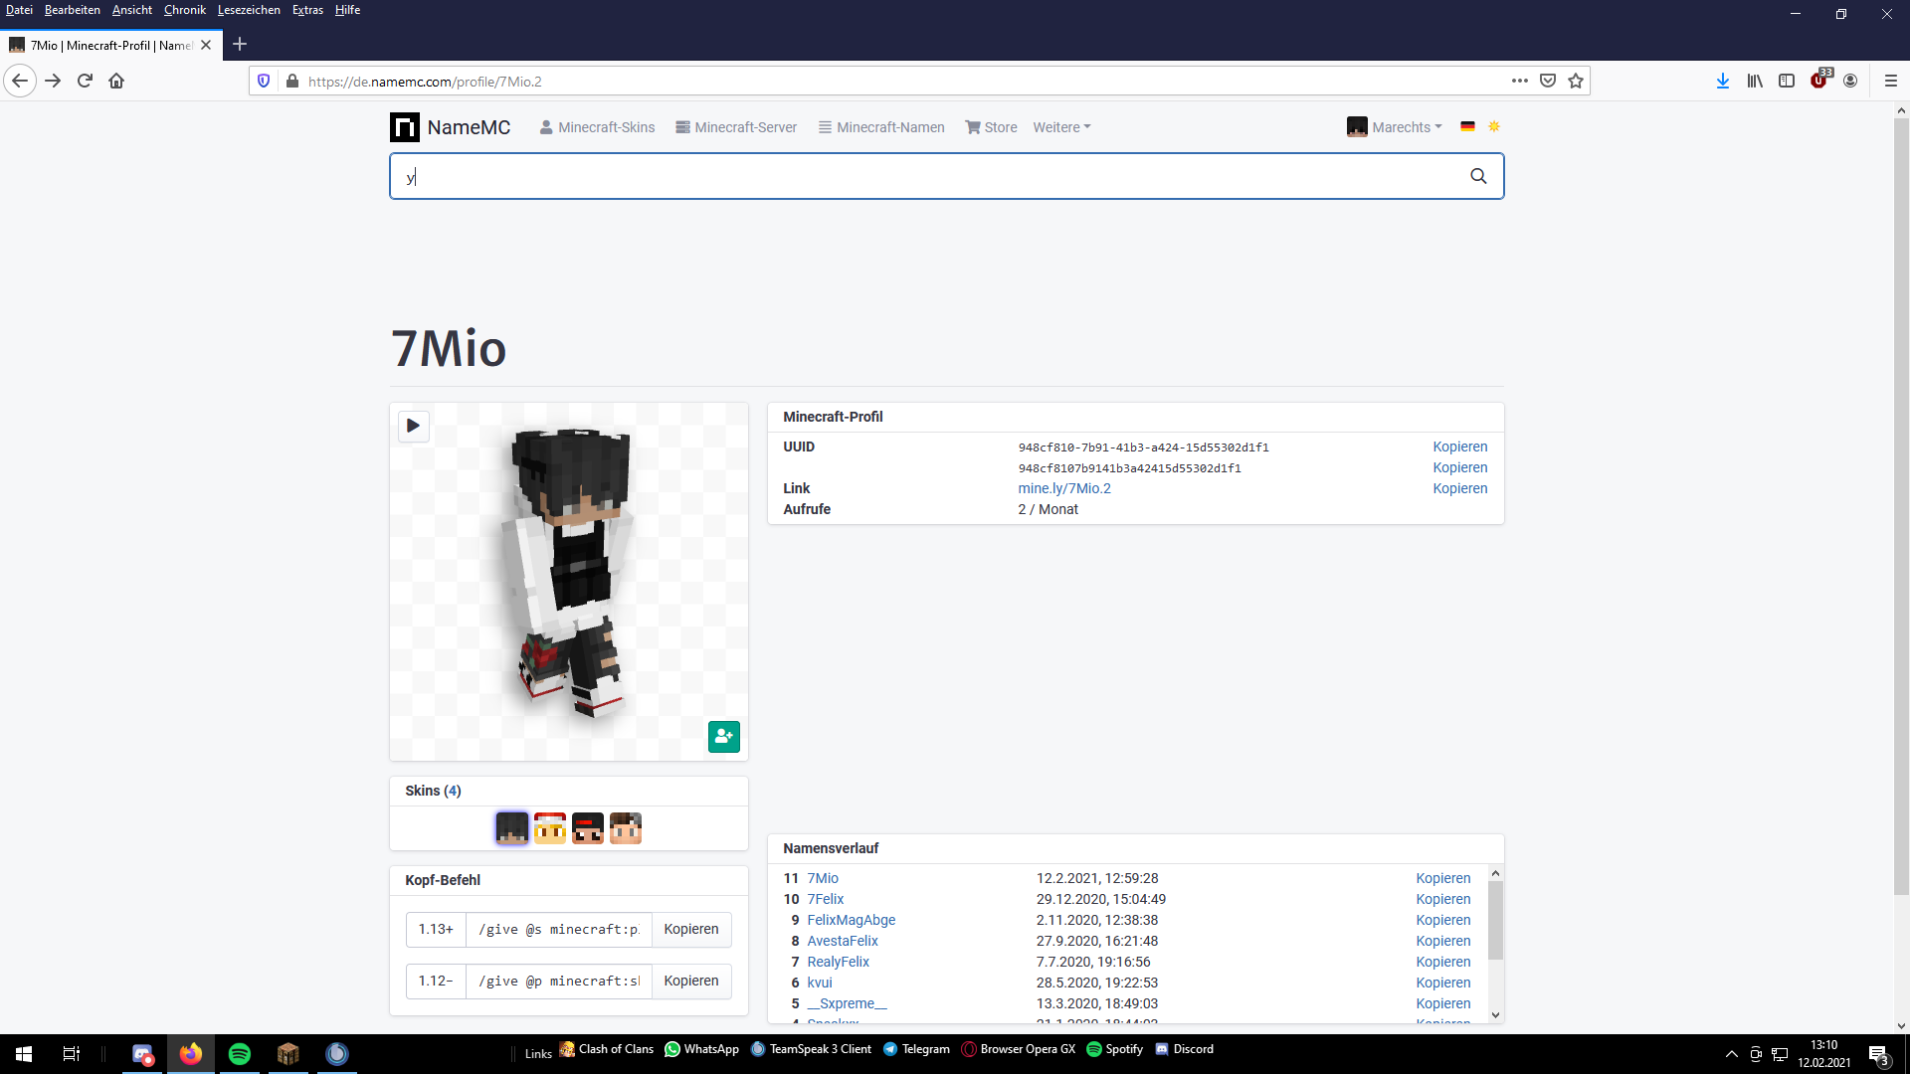
Task: Play the skin animation
Action: (x=414, y=426)
